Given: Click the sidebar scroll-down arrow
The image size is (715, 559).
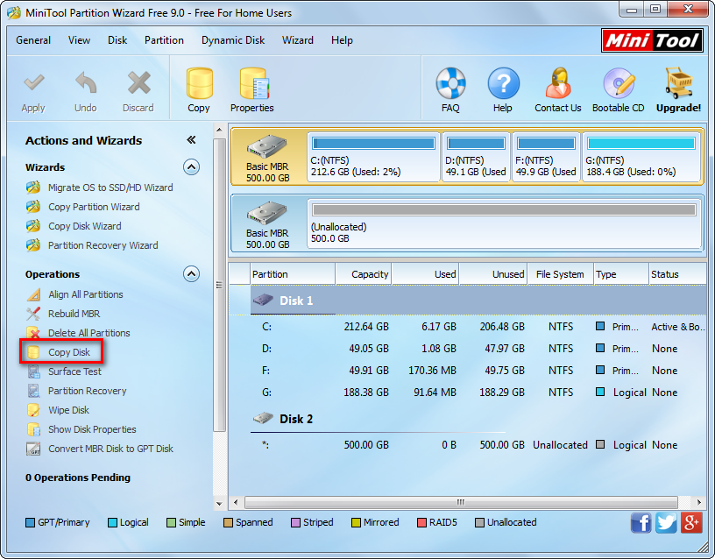Looking at the screenshot, I should 219,504.
